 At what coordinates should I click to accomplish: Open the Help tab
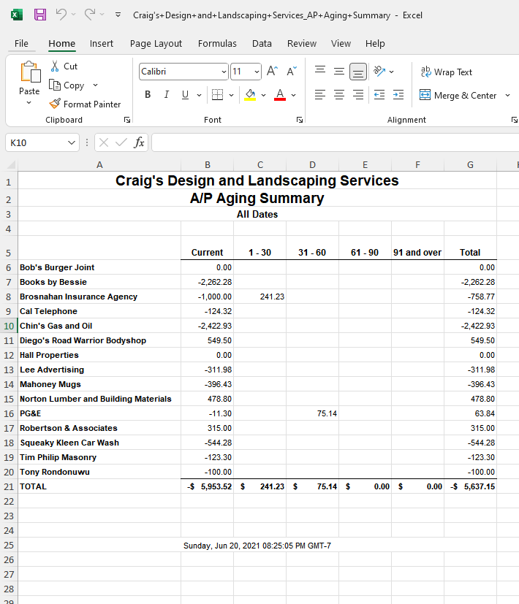375,44
